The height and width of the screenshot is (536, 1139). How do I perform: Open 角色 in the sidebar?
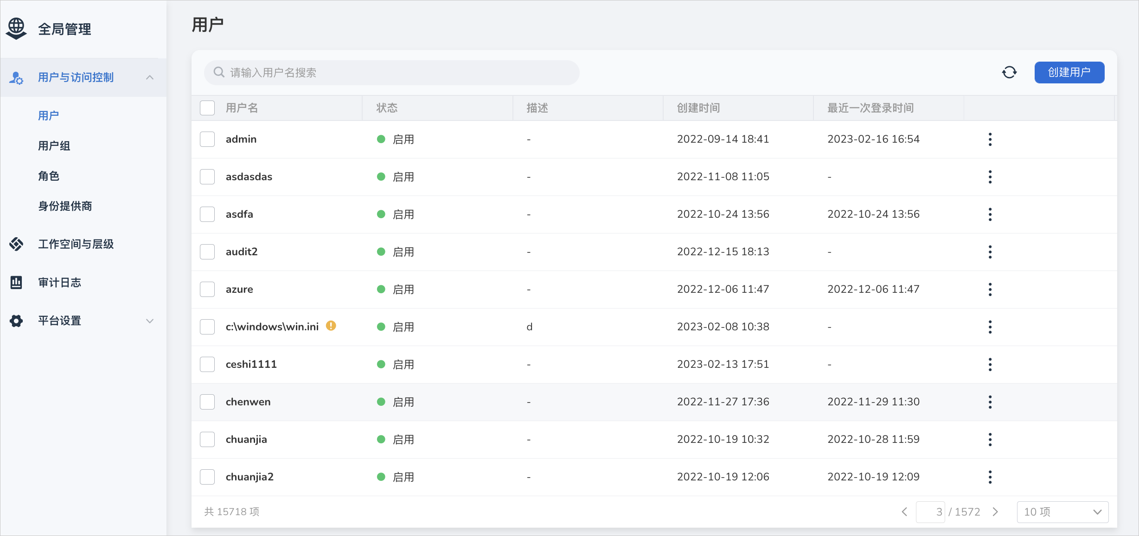coord(49,176)
